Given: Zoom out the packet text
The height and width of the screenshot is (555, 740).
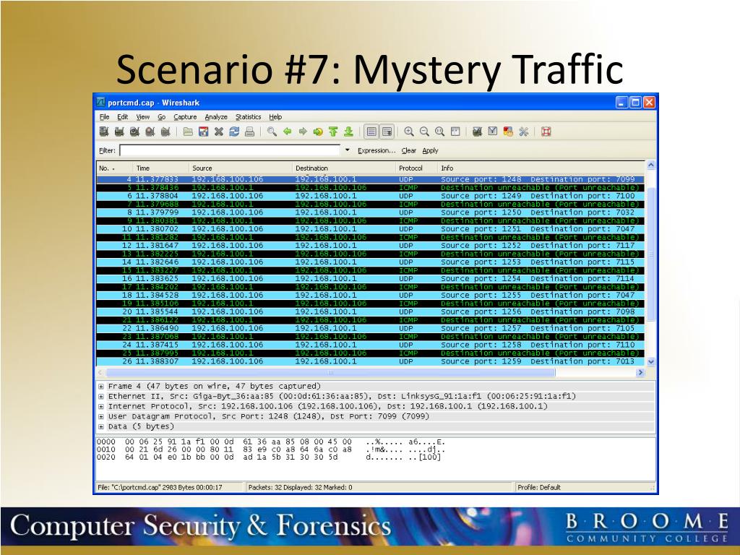Looking at the screenshot, I should pos(424,132).
